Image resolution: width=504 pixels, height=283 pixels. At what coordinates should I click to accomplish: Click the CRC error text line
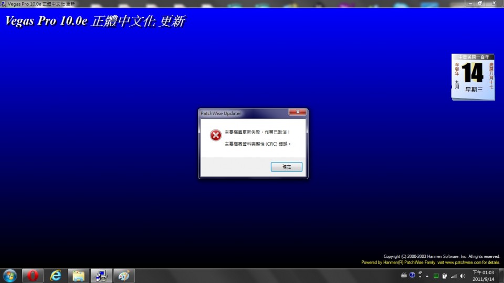[x=257, y=144]
